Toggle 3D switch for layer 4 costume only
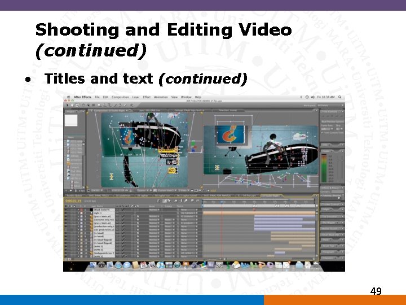This screenshot has height=305, width=406. tap(138, 220)
